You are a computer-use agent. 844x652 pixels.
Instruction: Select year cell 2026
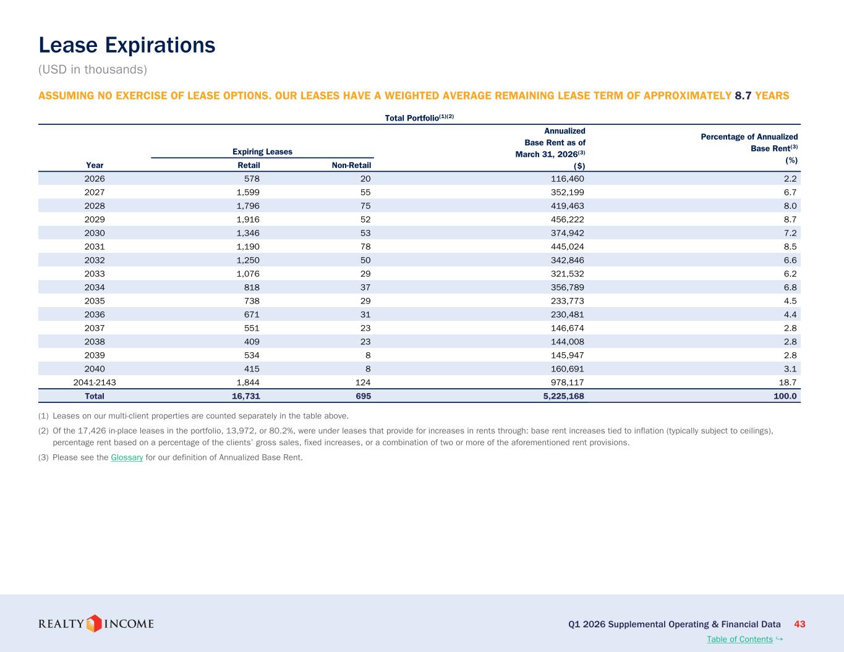(x=95, y=179)
